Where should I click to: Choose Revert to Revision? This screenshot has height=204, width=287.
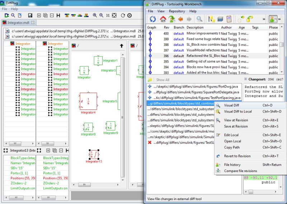coord(249,156)
